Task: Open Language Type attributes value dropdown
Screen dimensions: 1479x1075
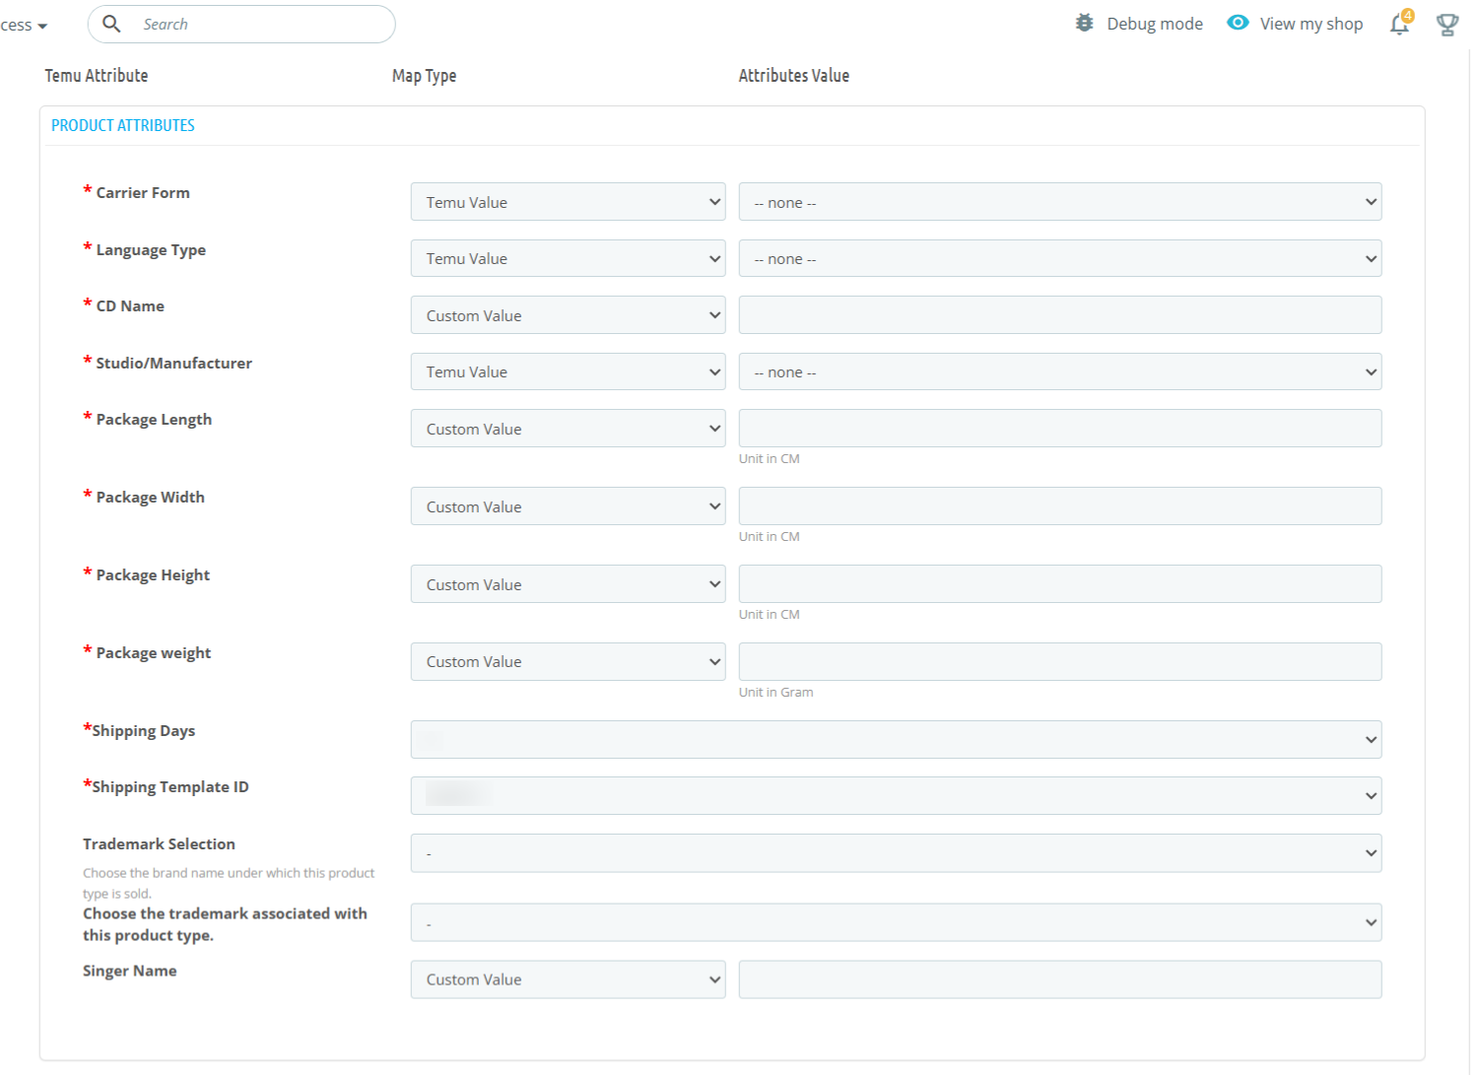Action: coord(1059,259)
